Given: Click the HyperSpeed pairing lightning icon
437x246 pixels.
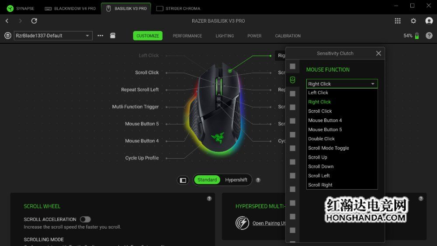Looking at the screenshot, I should [242, 223].
